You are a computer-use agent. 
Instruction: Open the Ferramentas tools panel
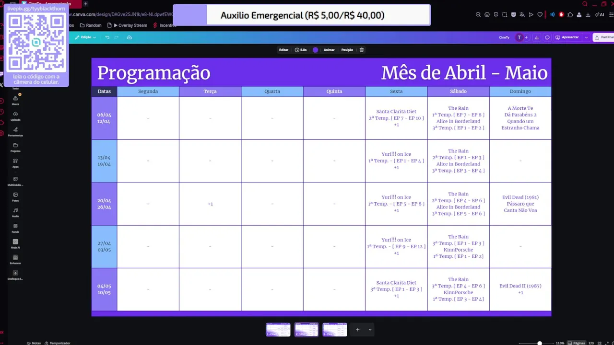pyautogui.click(x=15, y=132)
